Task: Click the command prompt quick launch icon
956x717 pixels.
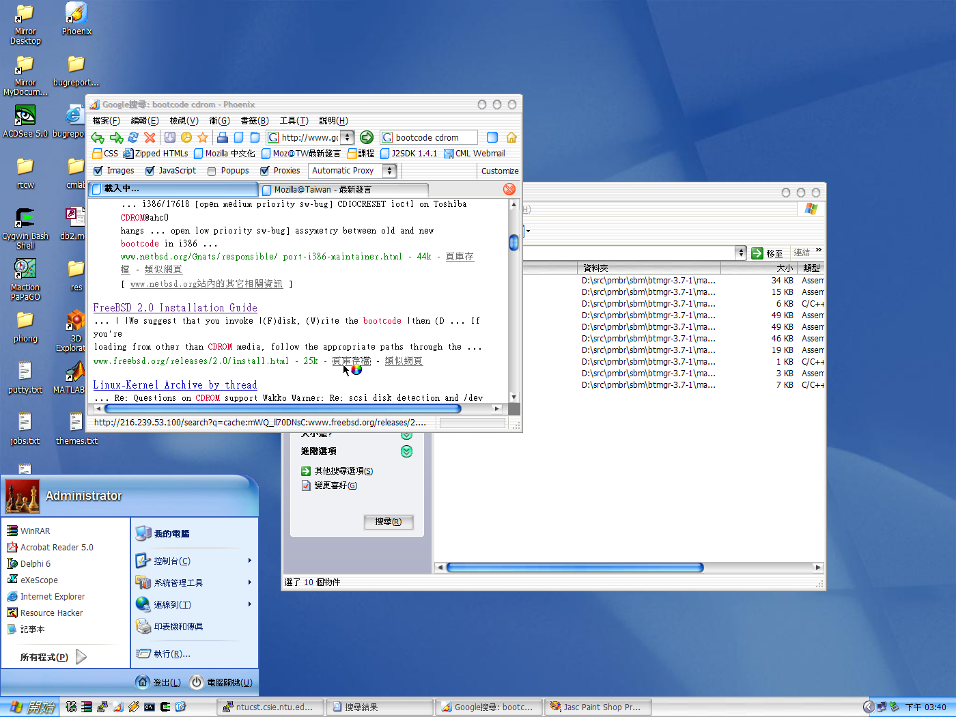Action: [x=150, y=707]
